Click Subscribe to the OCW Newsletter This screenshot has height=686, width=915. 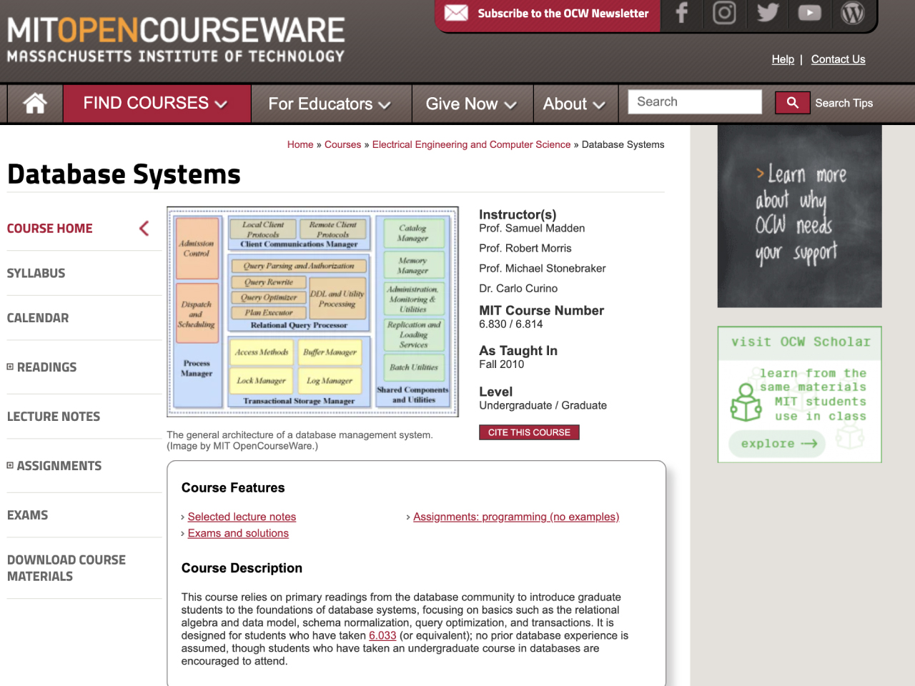(563, 14)
